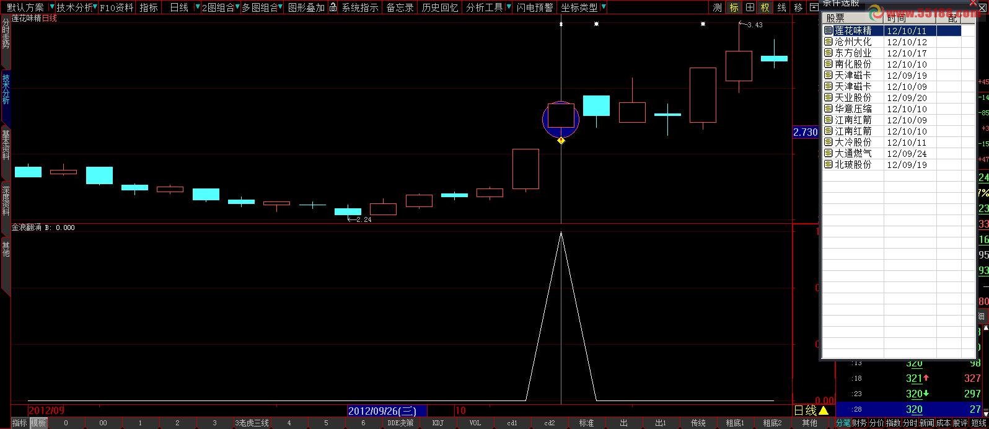
Task: Click the yellow triangle beside 日线
Action: click(x=824, y=410)
